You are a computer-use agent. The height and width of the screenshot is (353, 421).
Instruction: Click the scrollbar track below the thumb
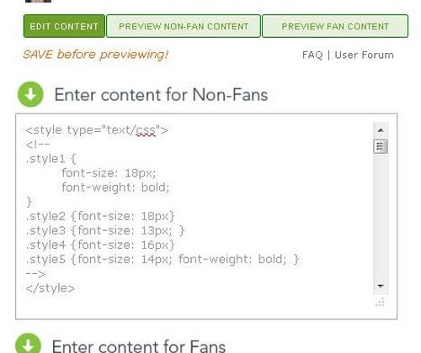(381, 216)
